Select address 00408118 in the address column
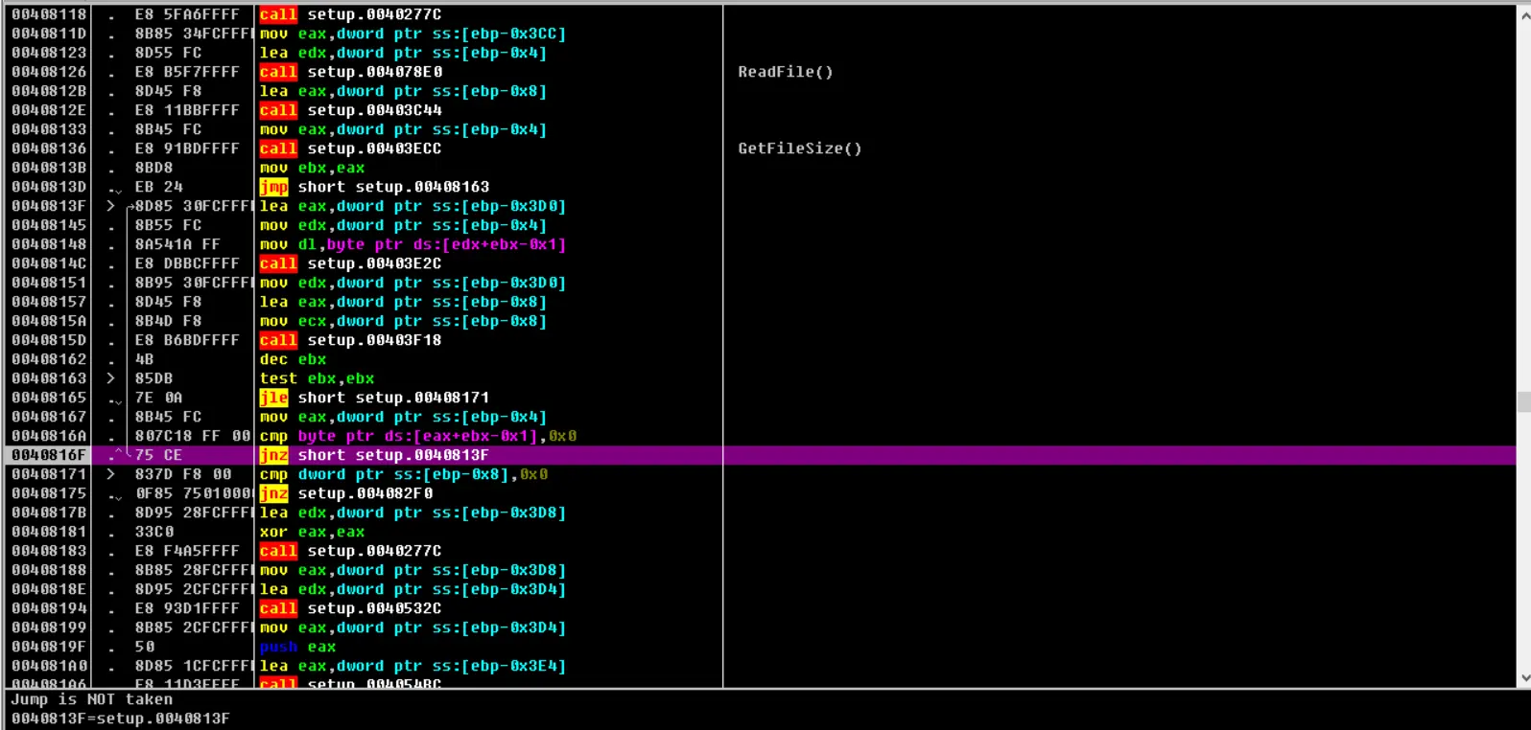The height and width of the screenshot is (730, 1531). [x=49, y=14]
